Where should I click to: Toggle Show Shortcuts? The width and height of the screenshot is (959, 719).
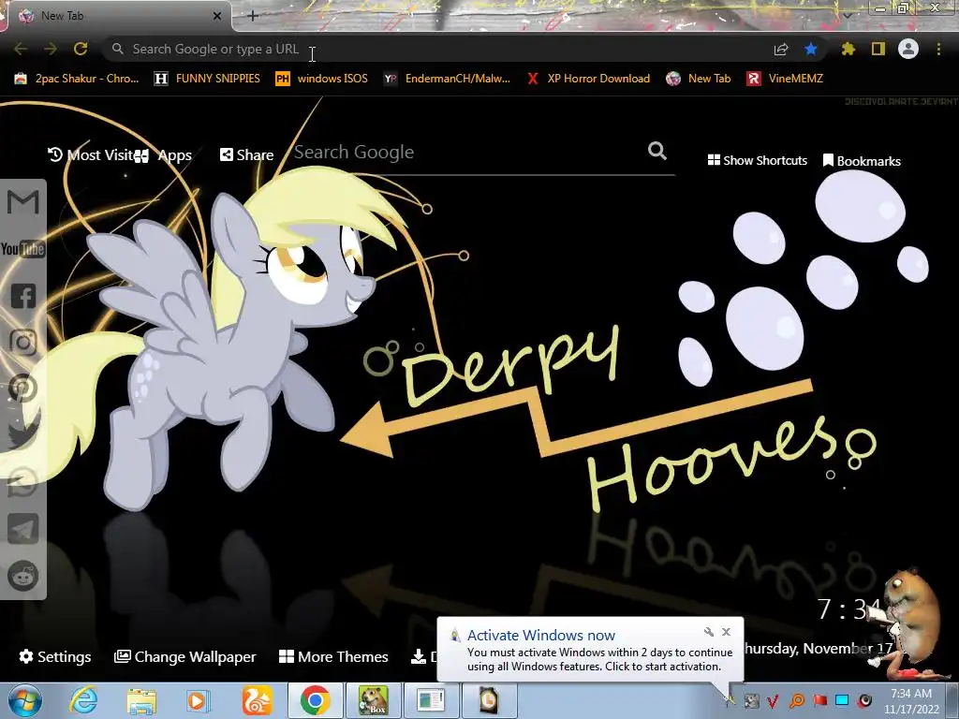coord(757,160)
